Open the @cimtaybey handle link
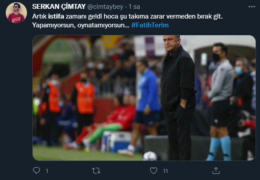The height and width of the screenshot is (180, 260). pyautogui.click(x=105, y=7)
